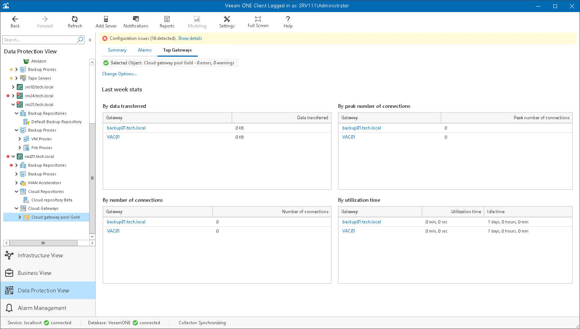Expand the VM Proxies node

pyautogui.click(x=20, y=139)
